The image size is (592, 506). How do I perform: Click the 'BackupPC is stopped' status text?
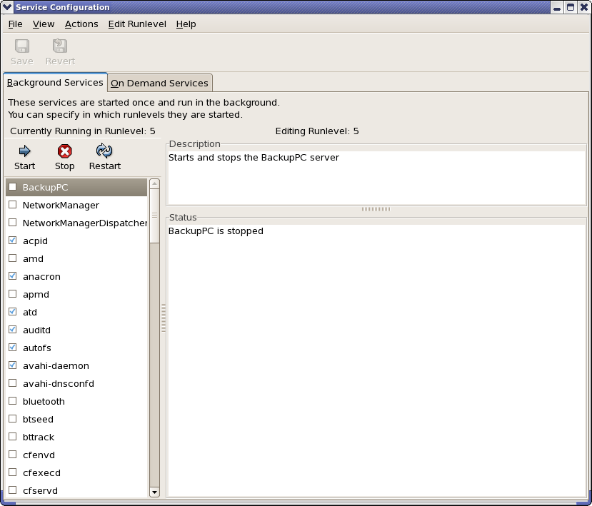[x=216, y=231]
